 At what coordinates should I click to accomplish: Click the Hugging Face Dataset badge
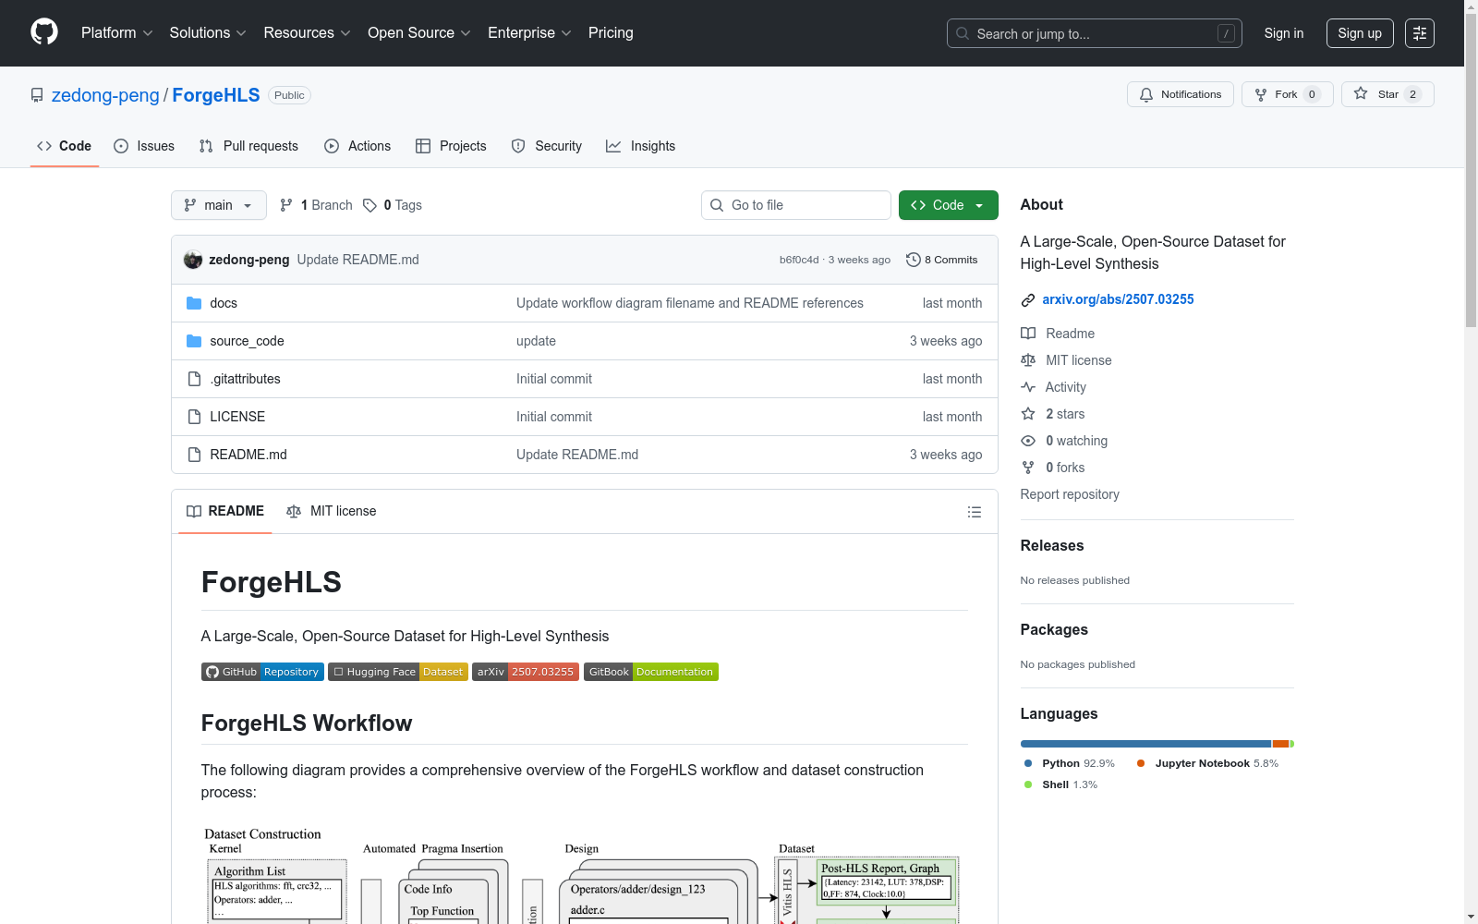point(398,672)
